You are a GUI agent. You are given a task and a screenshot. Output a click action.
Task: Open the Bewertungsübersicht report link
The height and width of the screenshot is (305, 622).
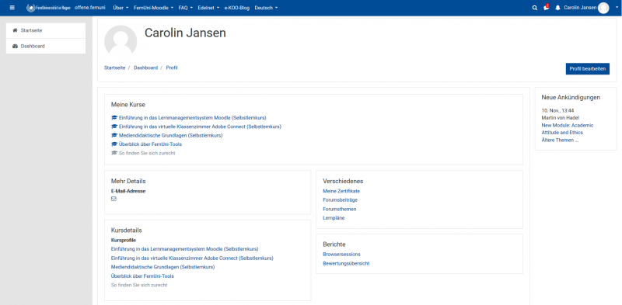[x=346, y=263]
